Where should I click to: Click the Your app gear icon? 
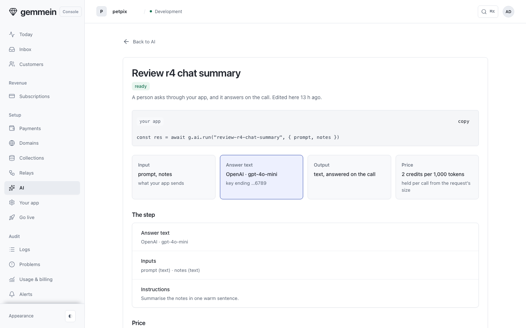pos(12,203)
